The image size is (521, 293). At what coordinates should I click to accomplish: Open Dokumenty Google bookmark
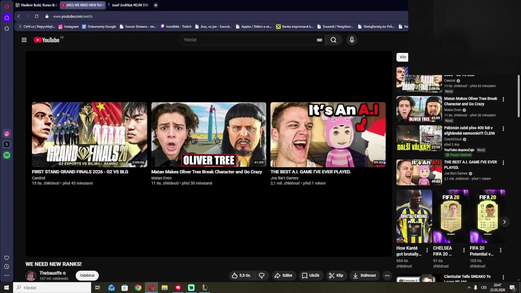pos(99,26)
